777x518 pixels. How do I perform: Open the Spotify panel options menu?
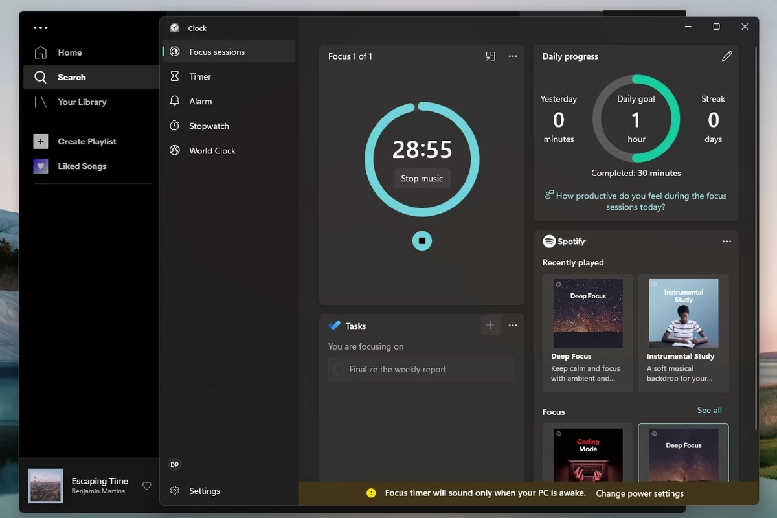coord(726,241)
